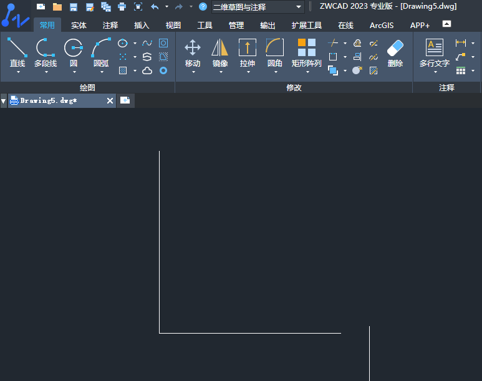Expand the Mirror (镜像) dropdown arrow
Image resolution: width=482 pixels, height=381 pixels.
221,72
